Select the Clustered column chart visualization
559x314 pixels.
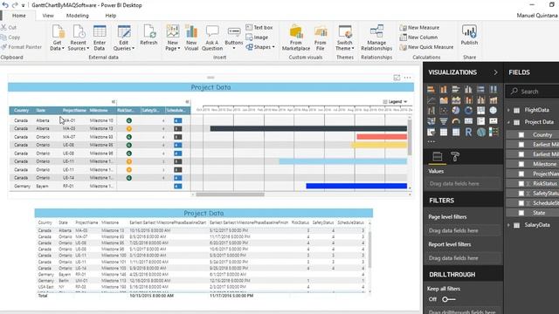click(468, 89)
